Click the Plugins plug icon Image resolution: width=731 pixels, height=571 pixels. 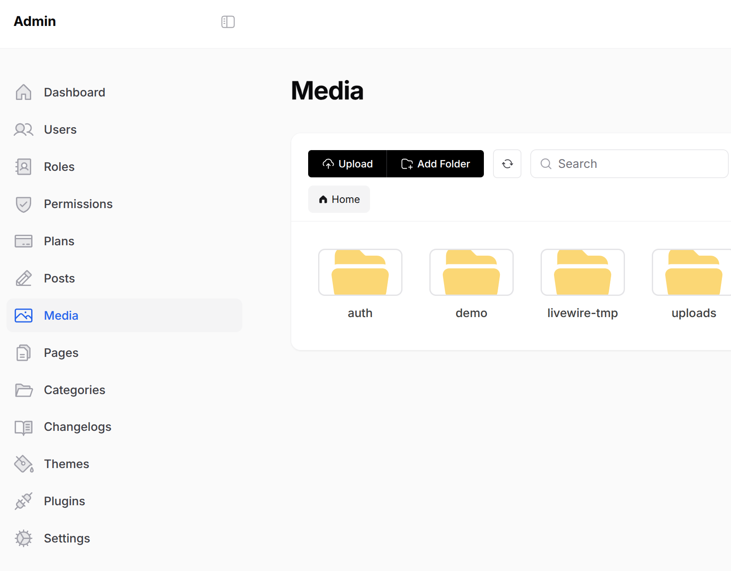pos(23,501)
